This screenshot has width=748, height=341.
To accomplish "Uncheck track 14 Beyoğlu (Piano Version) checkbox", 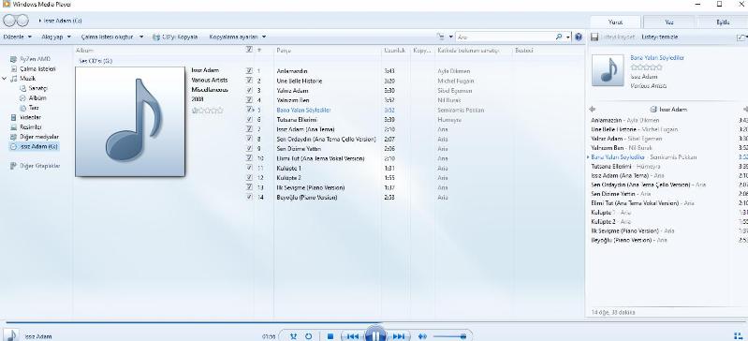I will pyautogui.click(x=249, y=198).
